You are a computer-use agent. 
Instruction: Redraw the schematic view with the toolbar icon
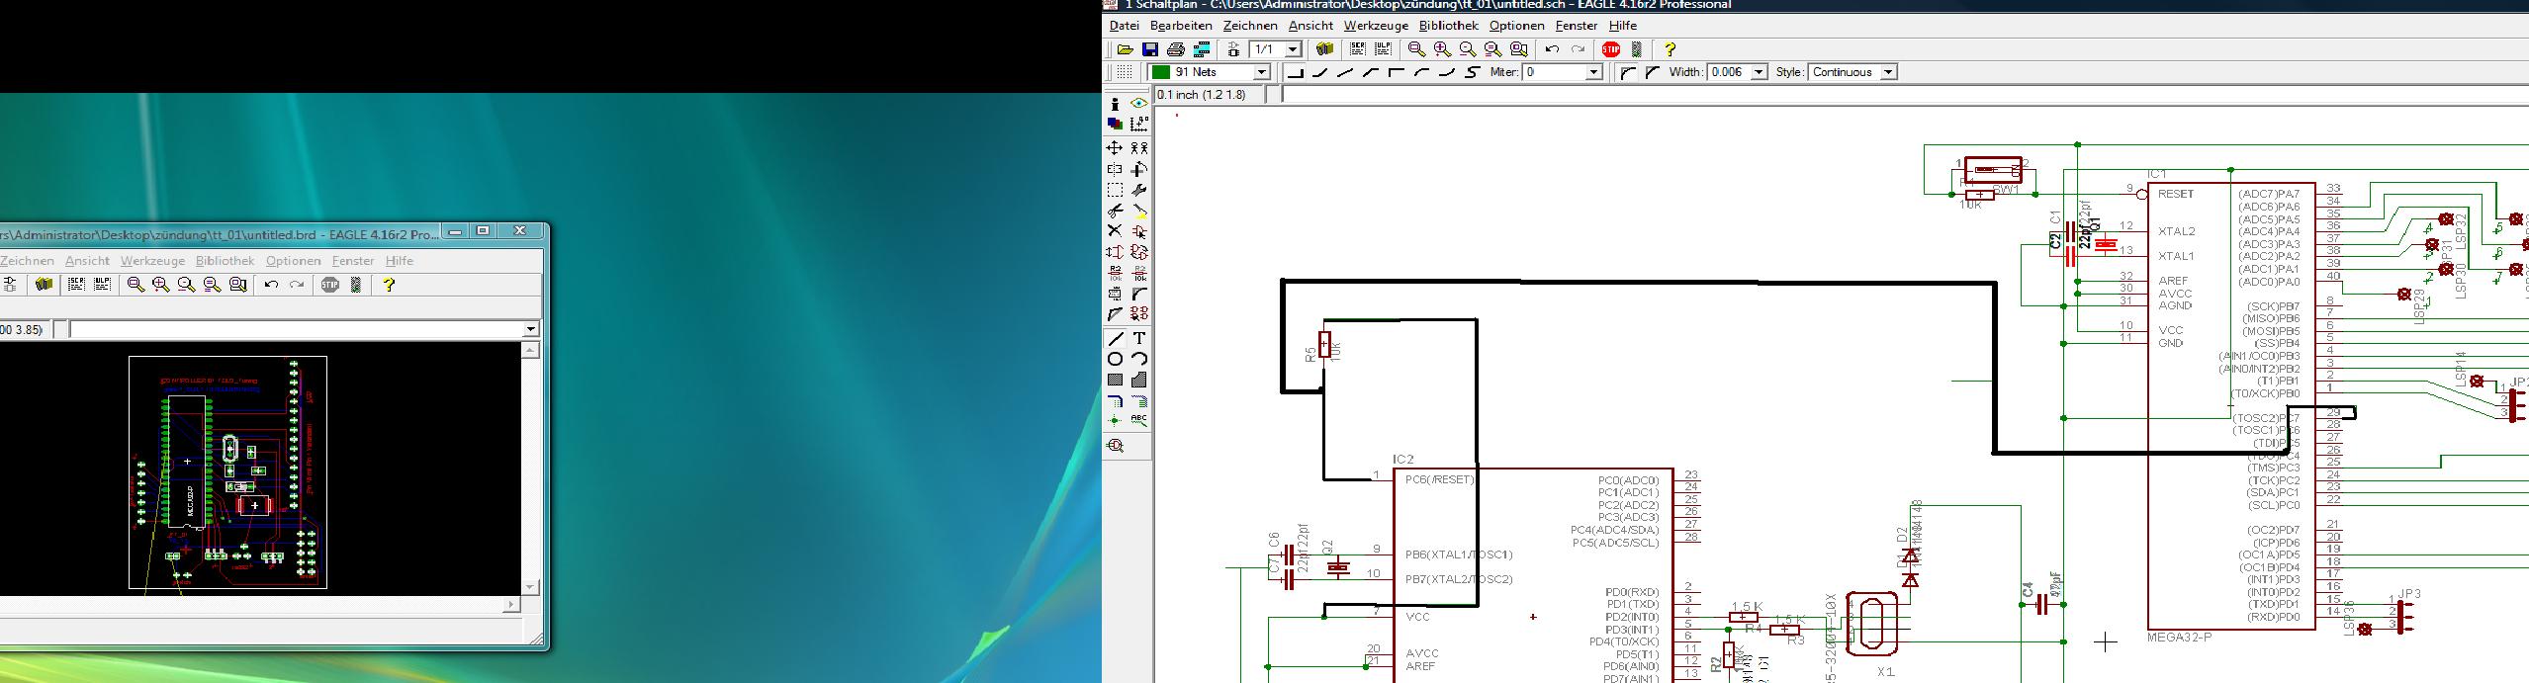1493,49
